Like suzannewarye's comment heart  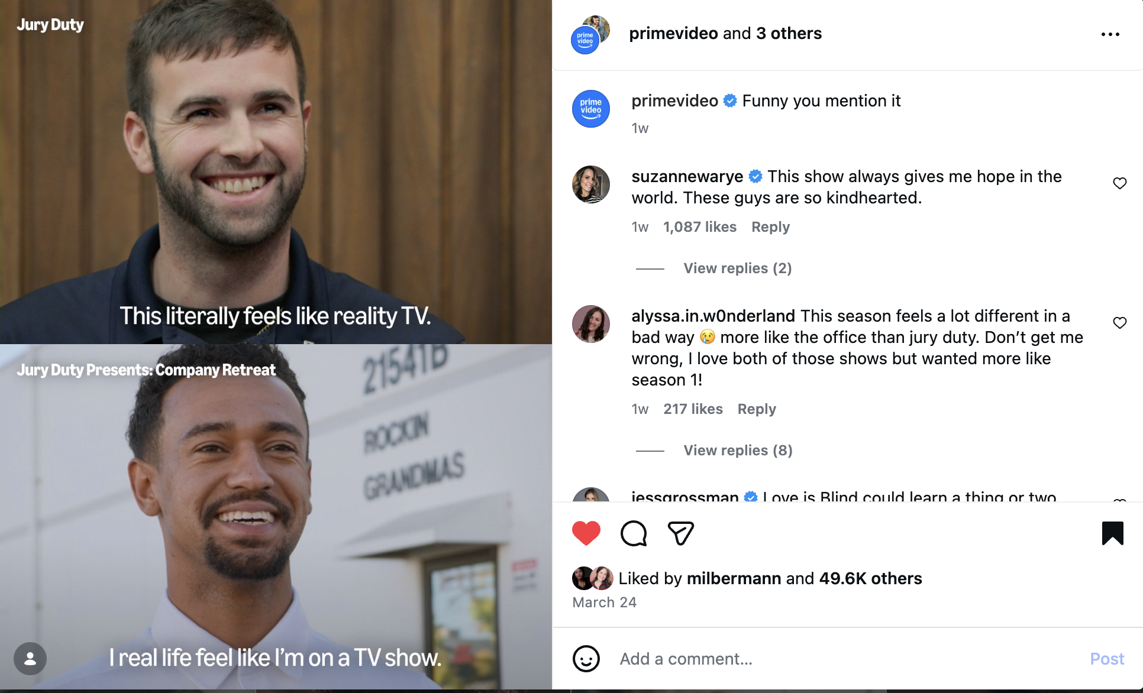(x=1119, y=183)
